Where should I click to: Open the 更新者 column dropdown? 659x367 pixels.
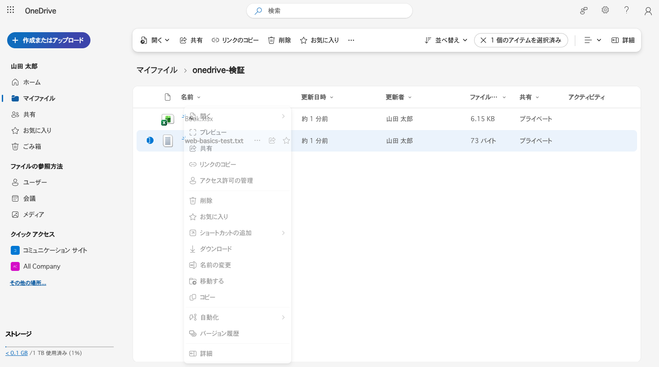click(399, 97)
